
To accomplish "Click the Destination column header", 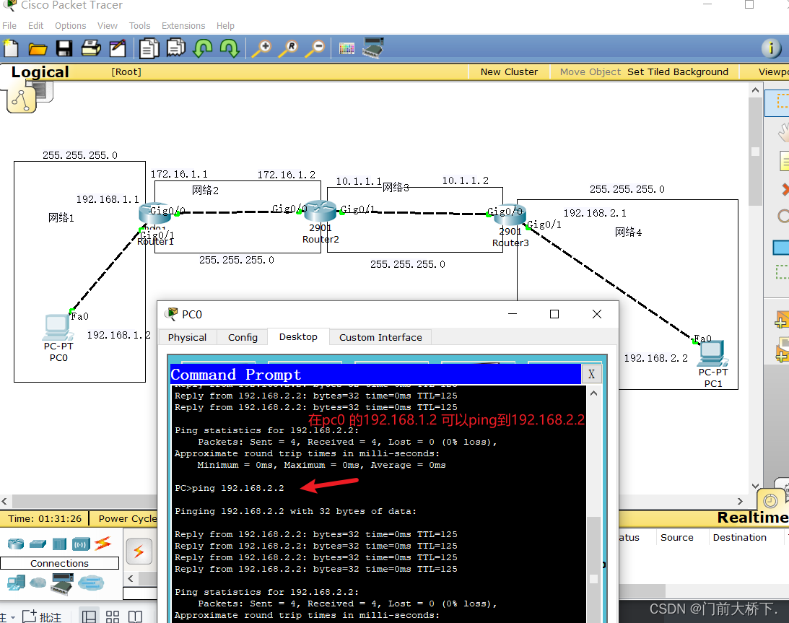I will click(739, 537).
